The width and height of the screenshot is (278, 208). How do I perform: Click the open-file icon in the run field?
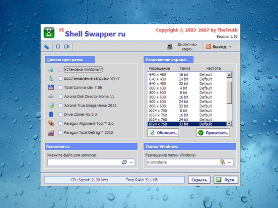124,162
